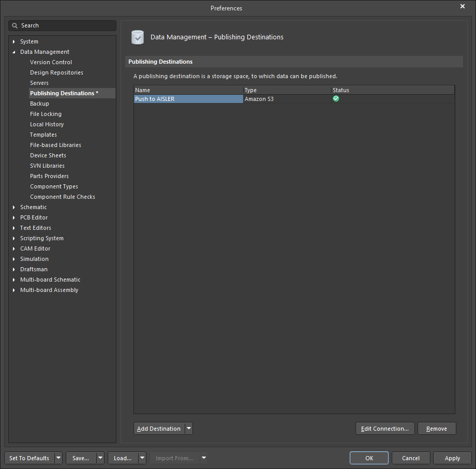This screenshot has width=476, height=469.
Task: Click Set To Defaults button
Action: pos(29,458)
